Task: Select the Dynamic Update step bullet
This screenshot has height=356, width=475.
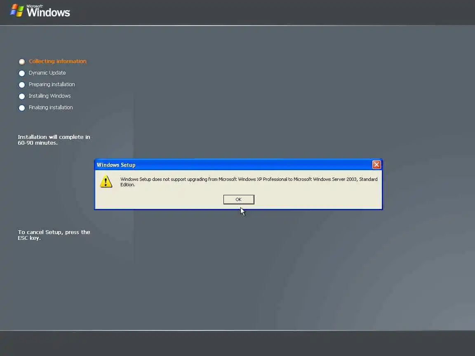Action: (22, 73)
